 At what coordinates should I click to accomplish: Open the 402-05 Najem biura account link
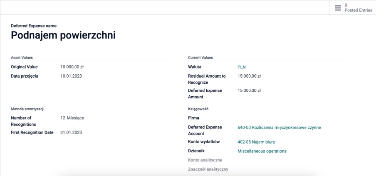[256, 142]
